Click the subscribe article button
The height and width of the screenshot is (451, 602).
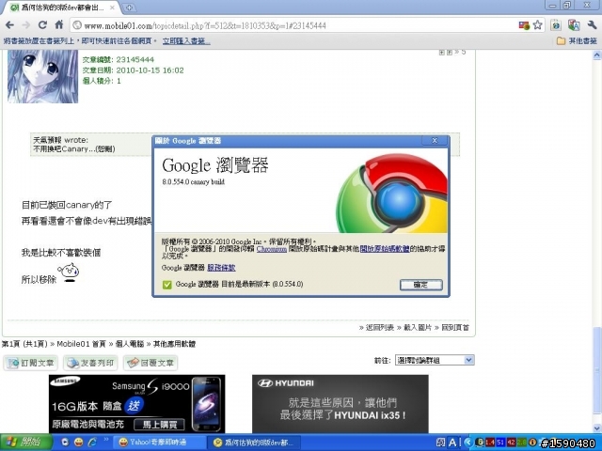point(31,363)
